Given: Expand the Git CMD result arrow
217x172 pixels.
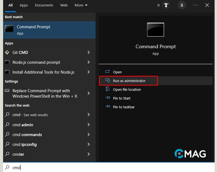Looking at the screenshot, I should point(89,52).
